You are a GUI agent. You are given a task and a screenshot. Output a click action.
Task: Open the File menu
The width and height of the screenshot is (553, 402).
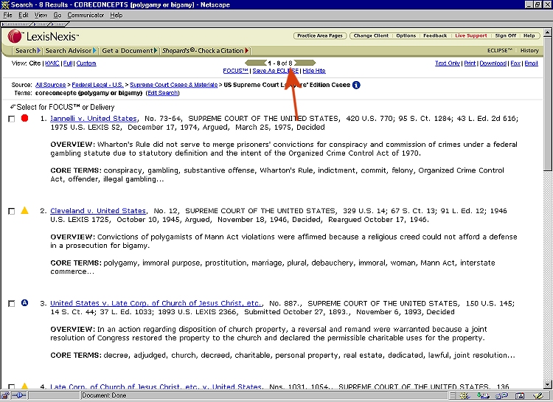point(7,15)
